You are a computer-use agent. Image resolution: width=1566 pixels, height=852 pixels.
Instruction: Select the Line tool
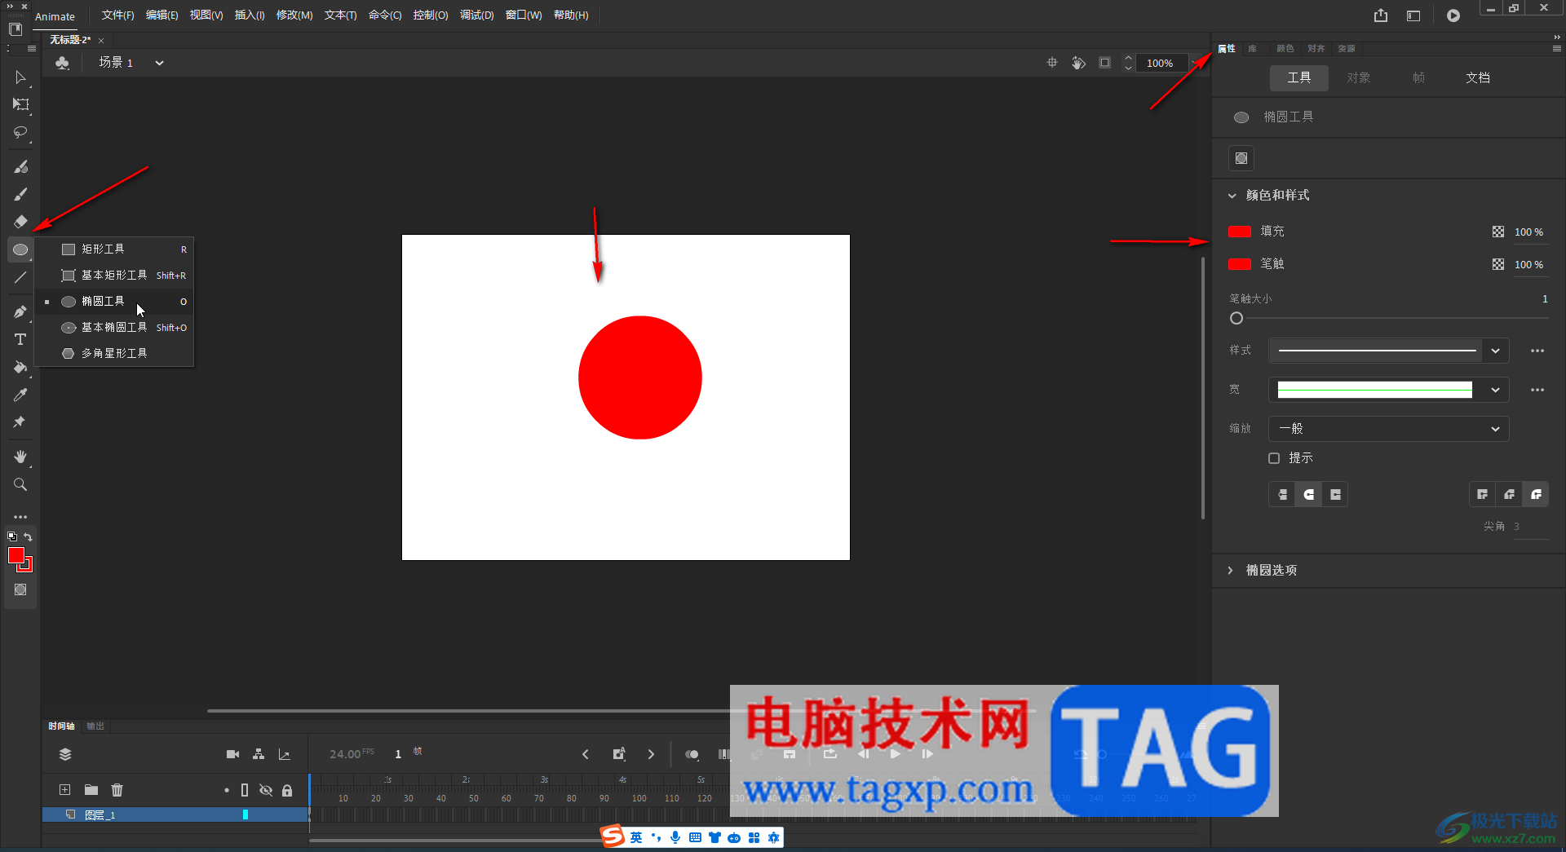click(20, 277)
